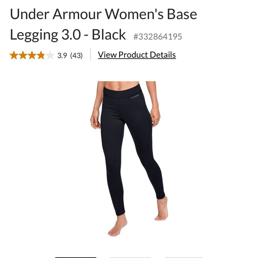Viewport: 258px width, 258px height.
Task: Open the 3.9 average rating value
Action: (62, 56)
